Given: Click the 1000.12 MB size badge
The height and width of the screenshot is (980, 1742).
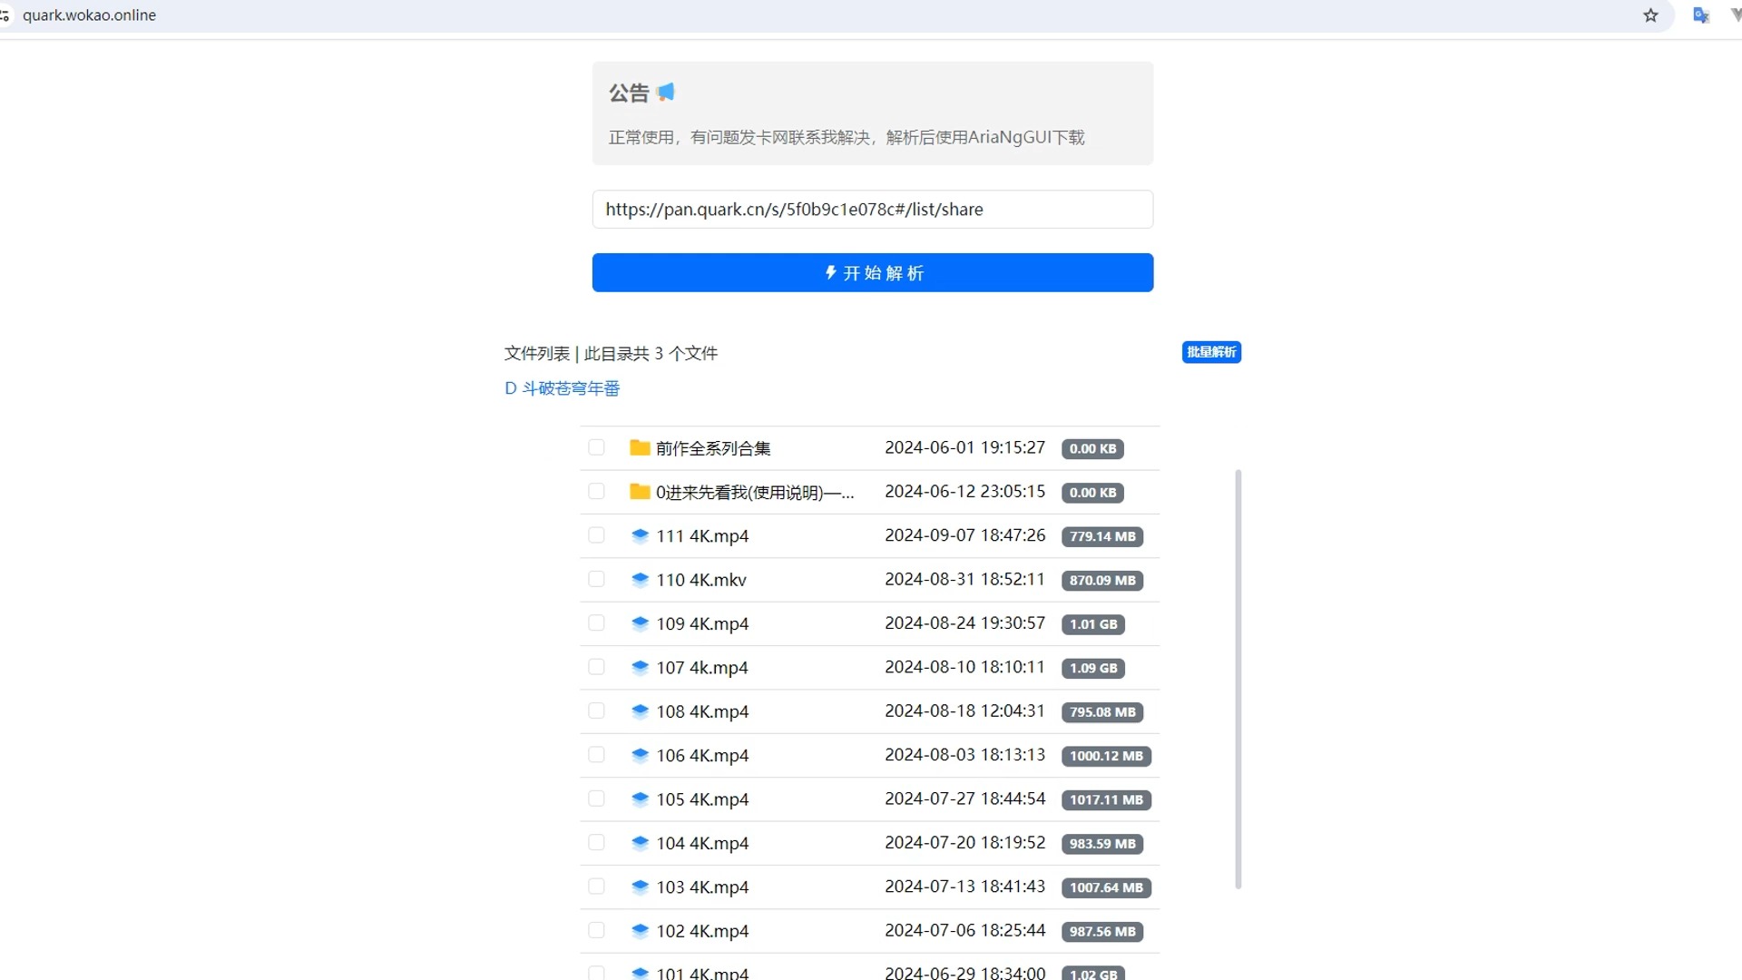Looking at the screenshot, I should pos(1106,756).
